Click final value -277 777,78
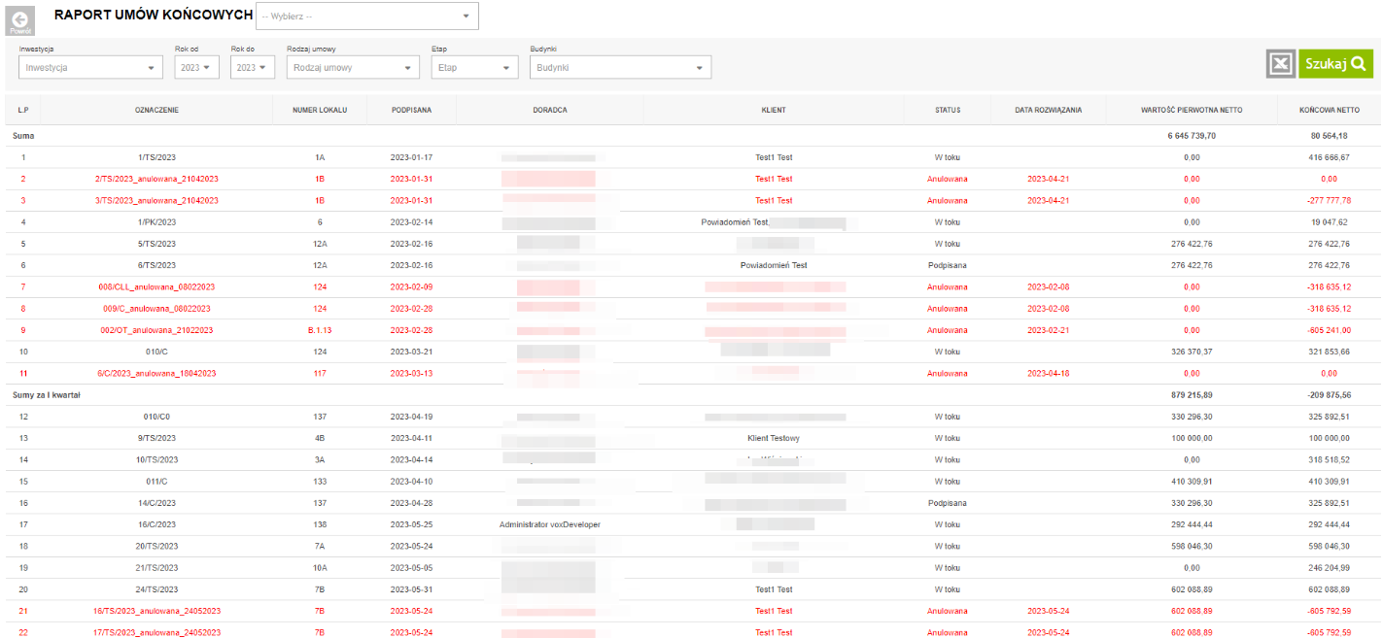Screen dimensions: 1383x638 pyautogui.click(x=1330, y=200)
